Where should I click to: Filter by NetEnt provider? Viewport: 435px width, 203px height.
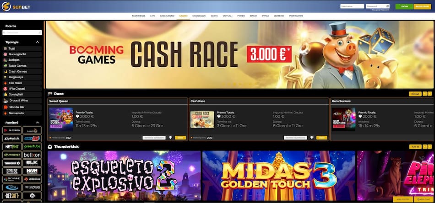[12, 146]
